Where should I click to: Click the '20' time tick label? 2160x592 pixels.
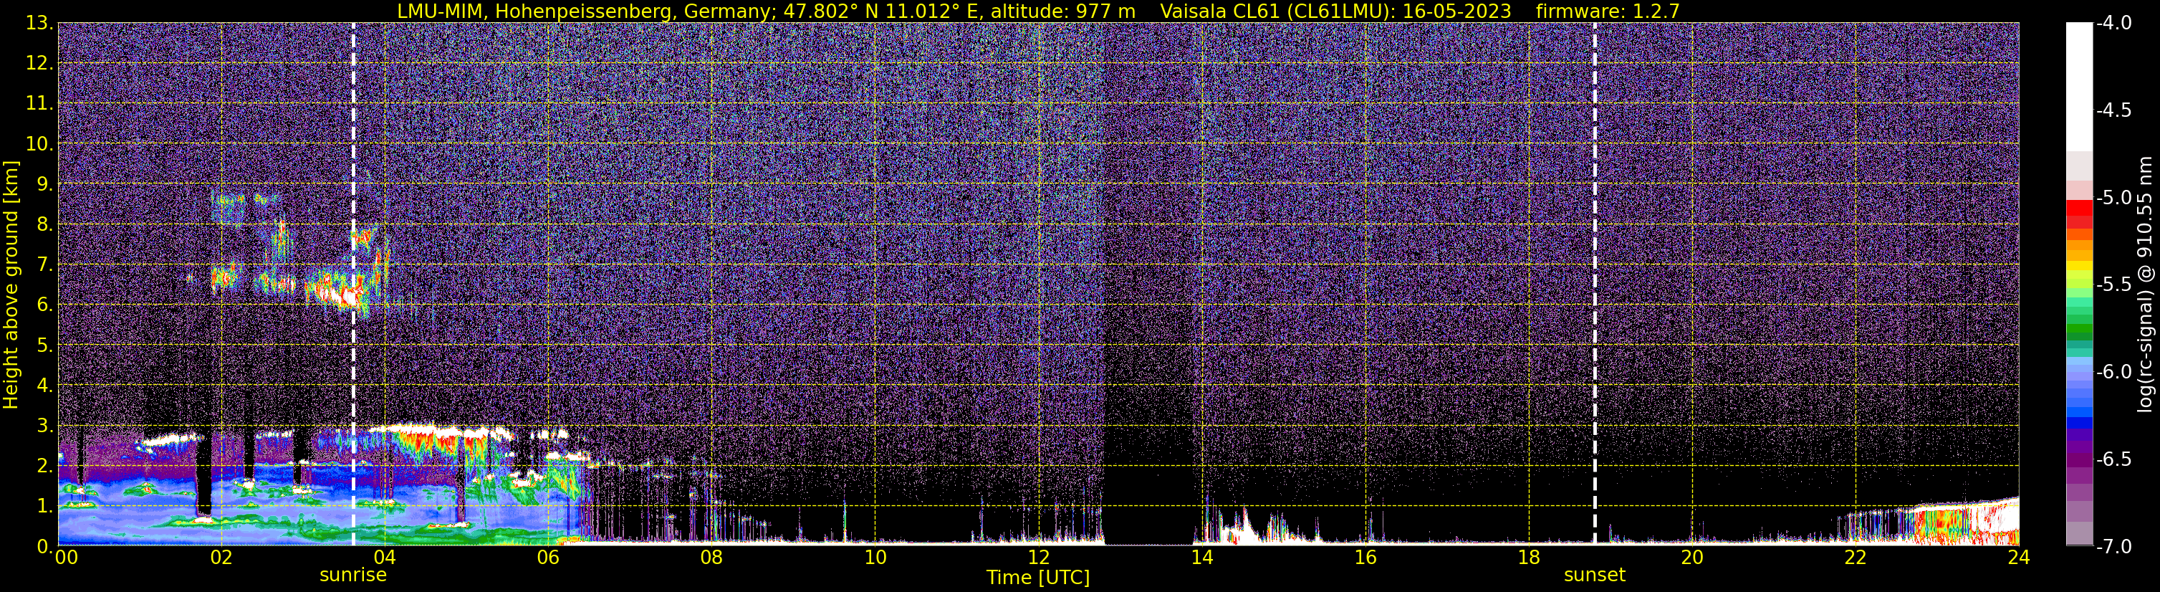[1692, 558]
